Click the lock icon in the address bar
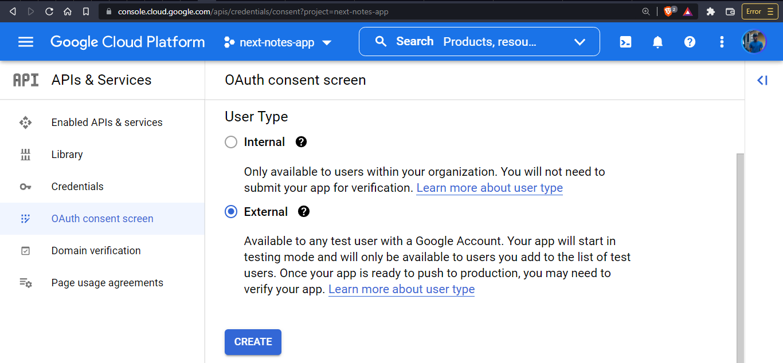This screenshot has width=783, height=363. pos(108,11)
